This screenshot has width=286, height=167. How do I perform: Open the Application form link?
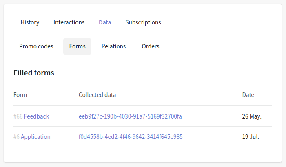click(35, 137)
